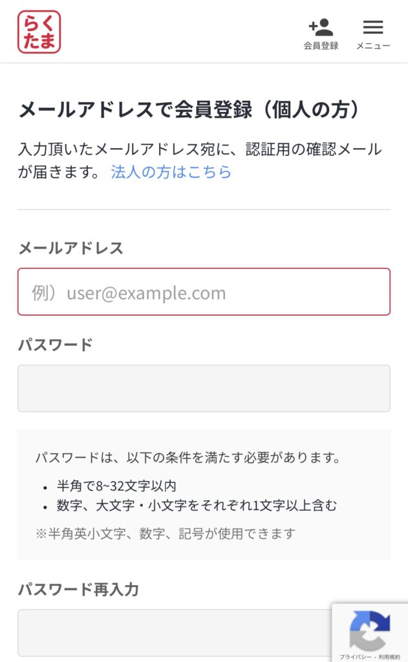Click the パスワード再入力 field label
Screen dimensions: 408x662
click(x=78, y=590)
